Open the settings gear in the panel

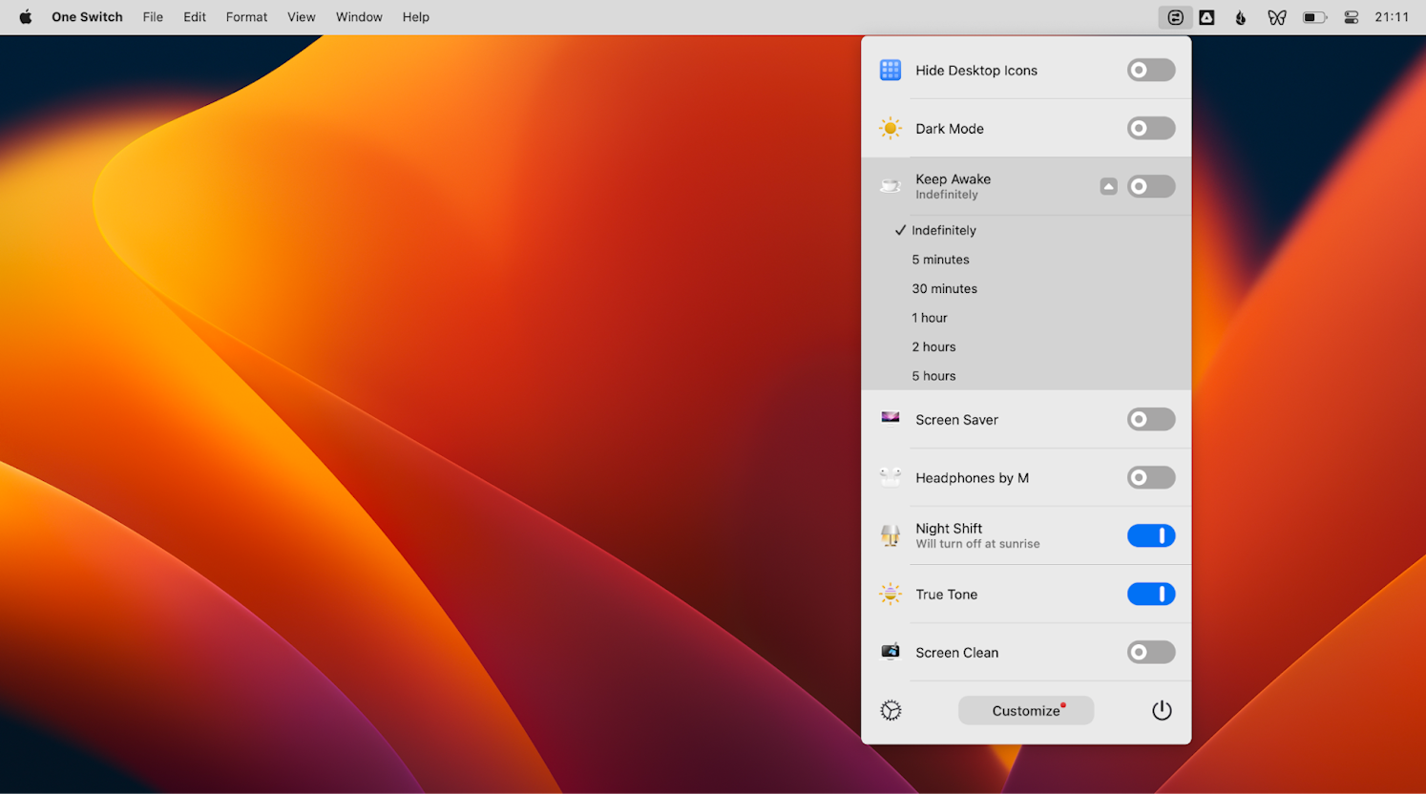(x=891, y=710)
